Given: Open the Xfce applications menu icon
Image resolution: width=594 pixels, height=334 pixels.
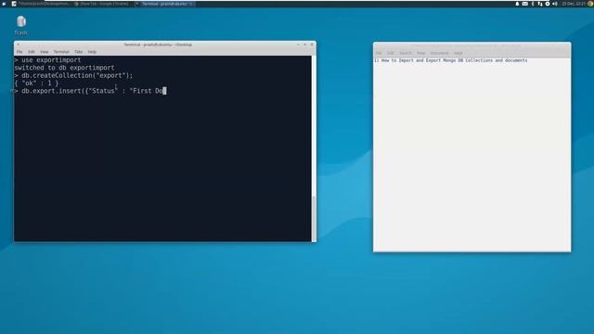Looking at the screenshot, I should point(4,4).
